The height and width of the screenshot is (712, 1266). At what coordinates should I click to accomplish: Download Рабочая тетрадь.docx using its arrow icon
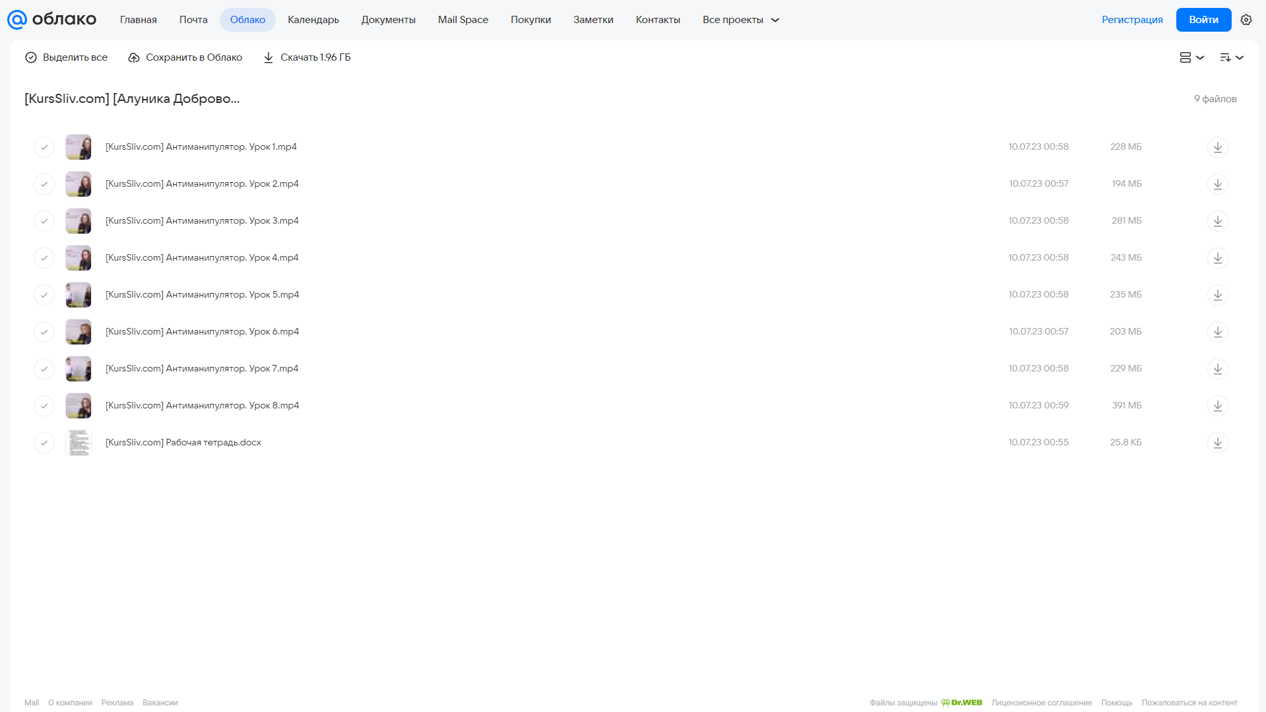[x=1217, y=443]
